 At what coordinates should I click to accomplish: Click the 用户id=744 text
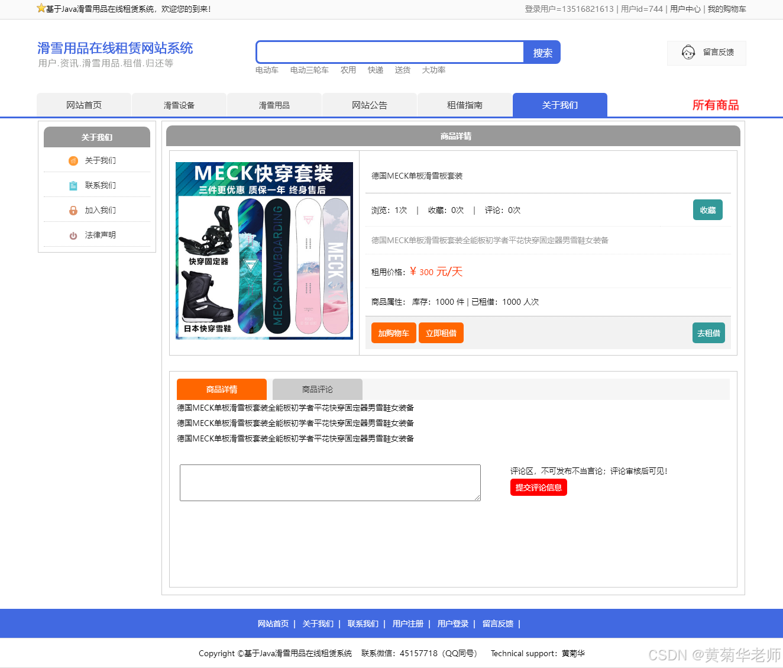(x=642, y=9)
